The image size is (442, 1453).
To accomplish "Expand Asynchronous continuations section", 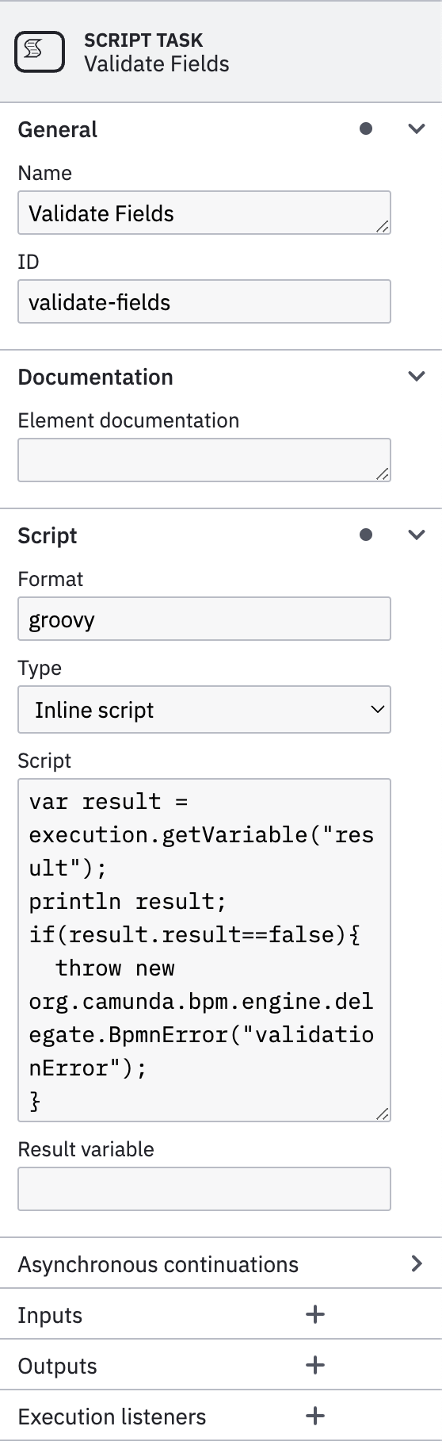I will 417,1263.
